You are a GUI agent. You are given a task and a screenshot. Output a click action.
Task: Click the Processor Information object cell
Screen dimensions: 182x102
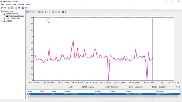tap(134, 94)
